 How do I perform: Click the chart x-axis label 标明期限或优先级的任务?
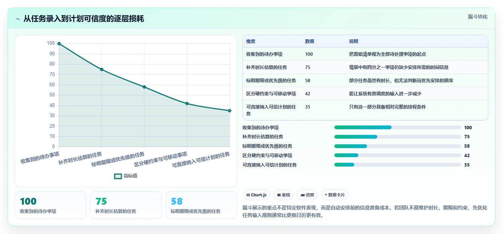coord(118,159)
